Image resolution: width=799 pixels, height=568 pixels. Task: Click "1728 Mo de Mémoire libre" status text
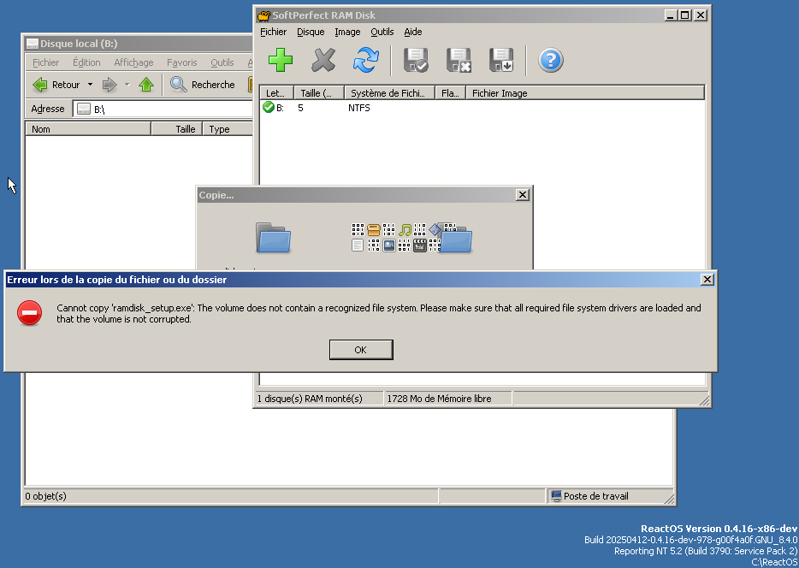click(x=439, y=399)
